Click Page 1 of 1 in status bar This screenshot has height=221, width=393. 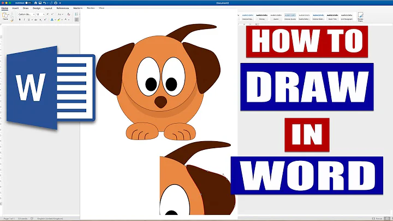point(9,219)
